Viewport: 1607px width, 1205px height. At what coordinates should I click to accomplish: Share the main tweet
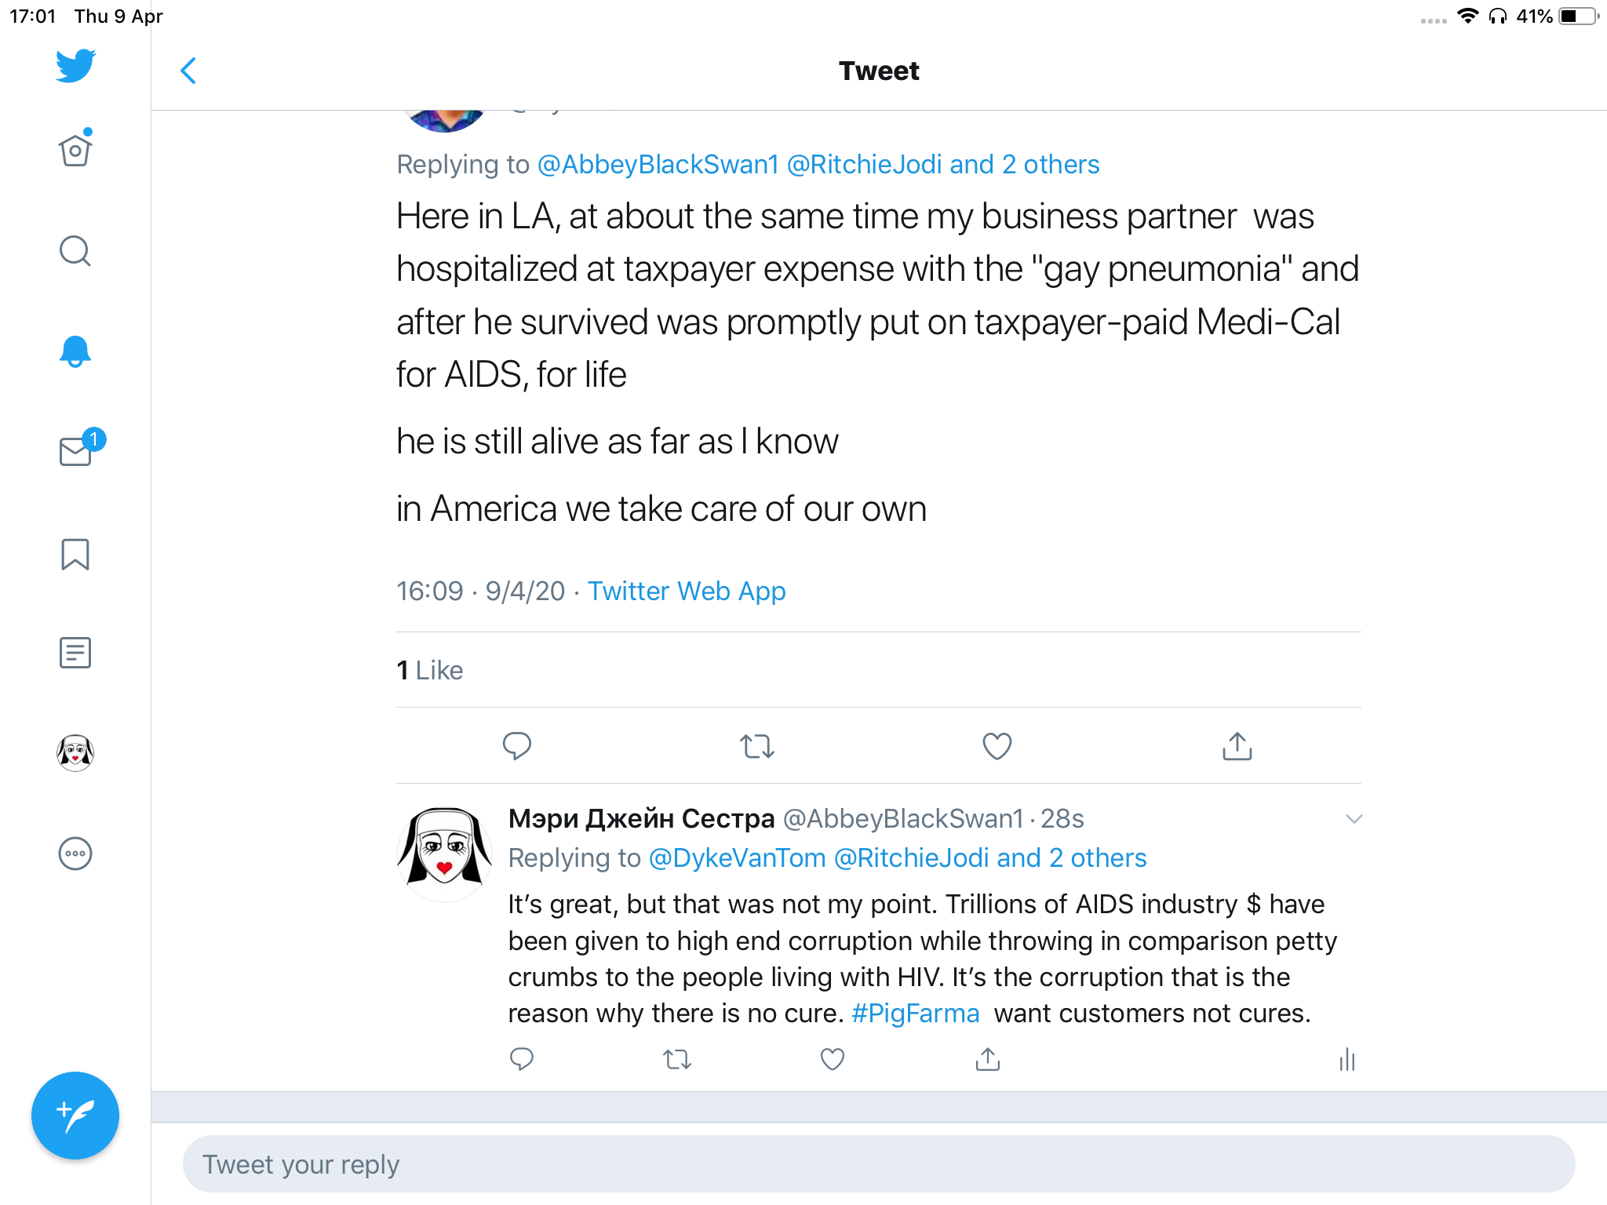tap(1237, 746)
